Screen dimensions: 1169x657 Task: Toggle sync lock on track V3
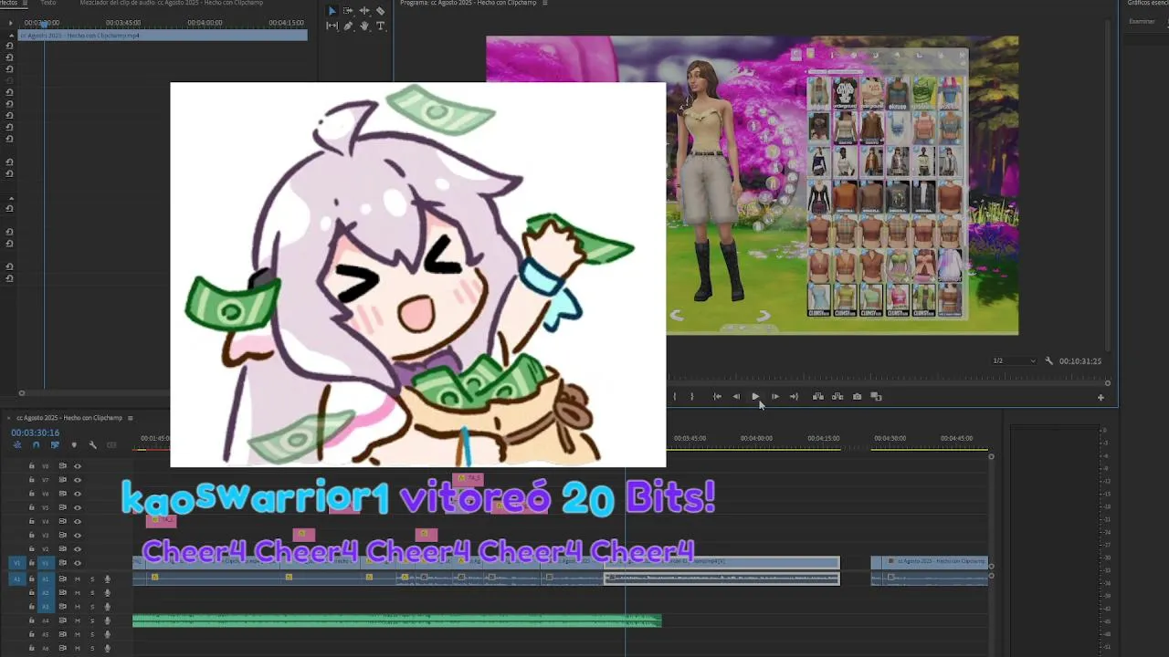tap(63, 536)
